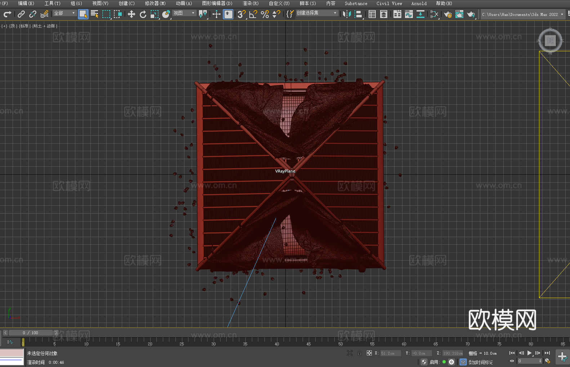
Task: Open the Curve Editor
Action: (409, 14)
